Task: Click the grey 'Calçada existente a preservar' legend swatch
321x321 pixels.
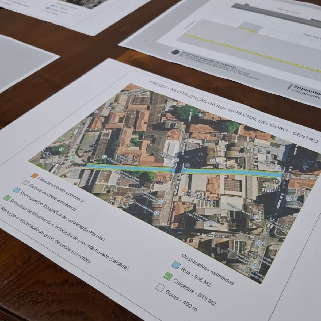Action: tap(26, 182)
